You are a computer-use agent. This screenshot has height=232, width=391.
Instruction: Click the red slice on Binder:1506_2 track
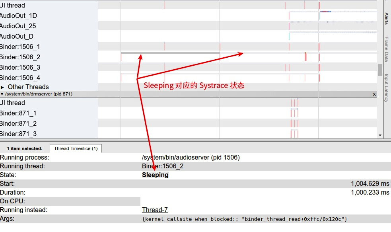click(x=305, y=57)
